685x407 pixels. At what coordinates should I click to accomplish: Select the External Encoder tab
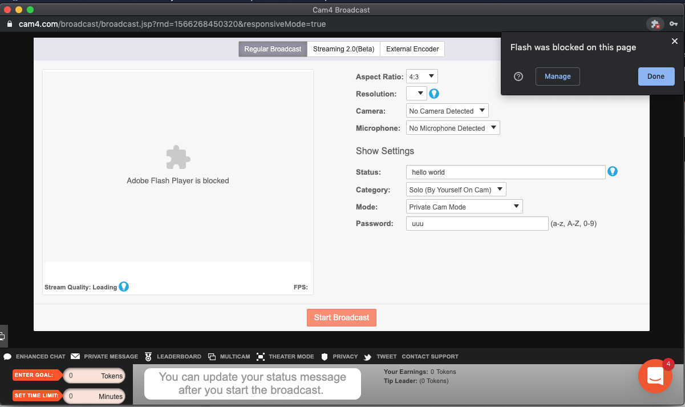412,49
